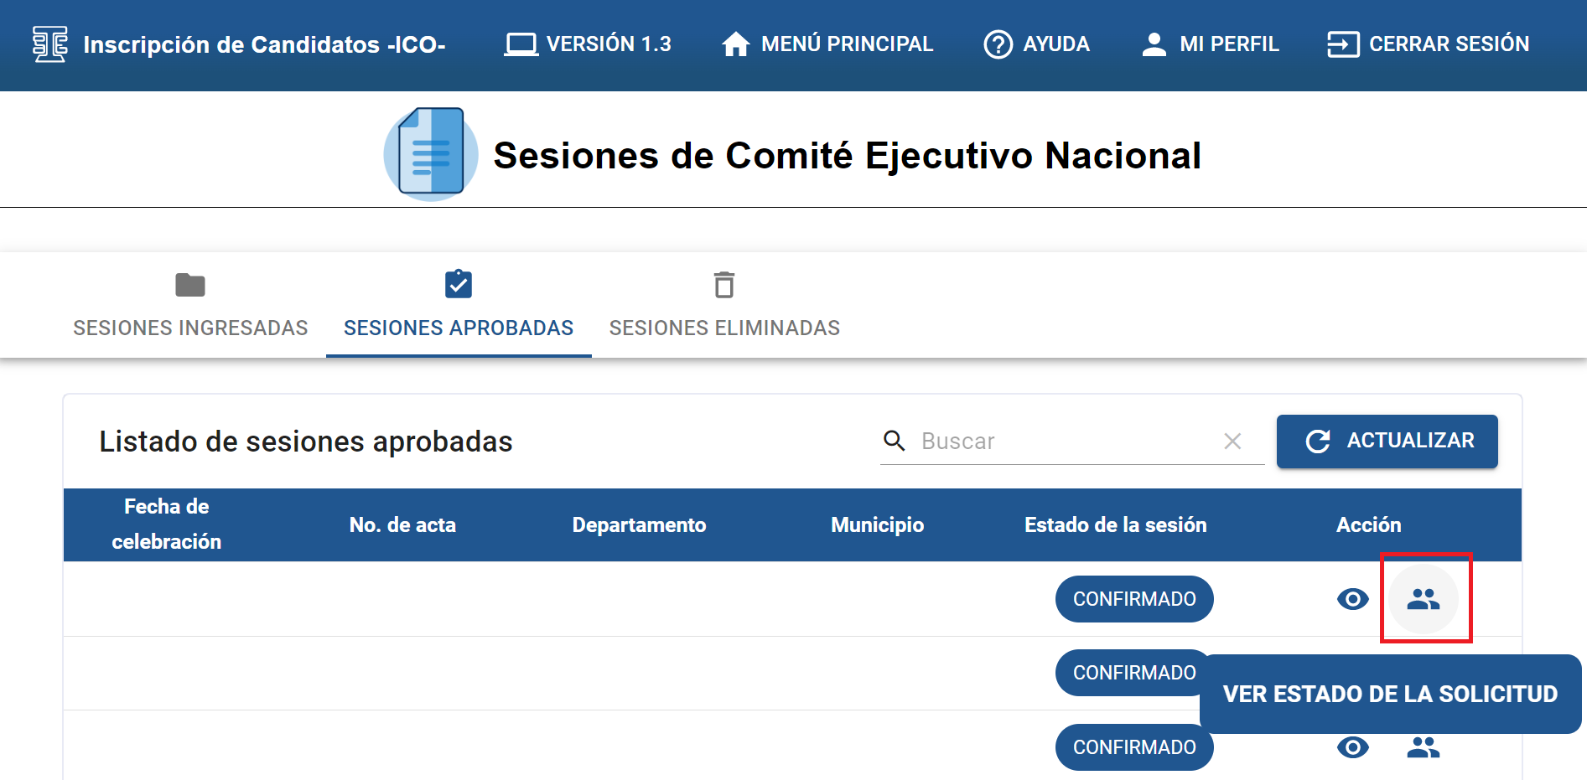This screenshot has height=780, width=1587.
Task: Click the Mi Perfil person icon
Action: pos(1154,44)
